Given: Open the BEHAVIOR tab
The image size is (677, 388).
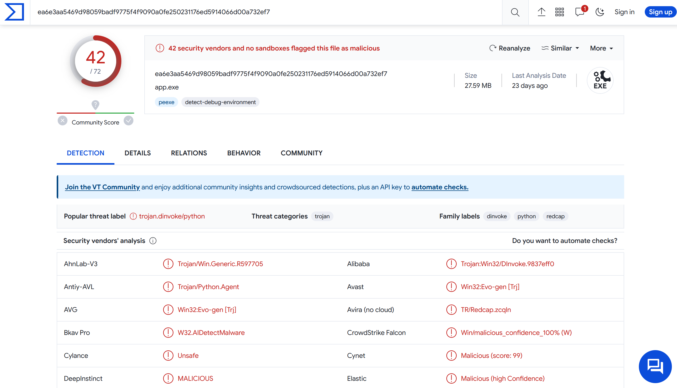Looking at the screenshot, I should click(244, 153).
